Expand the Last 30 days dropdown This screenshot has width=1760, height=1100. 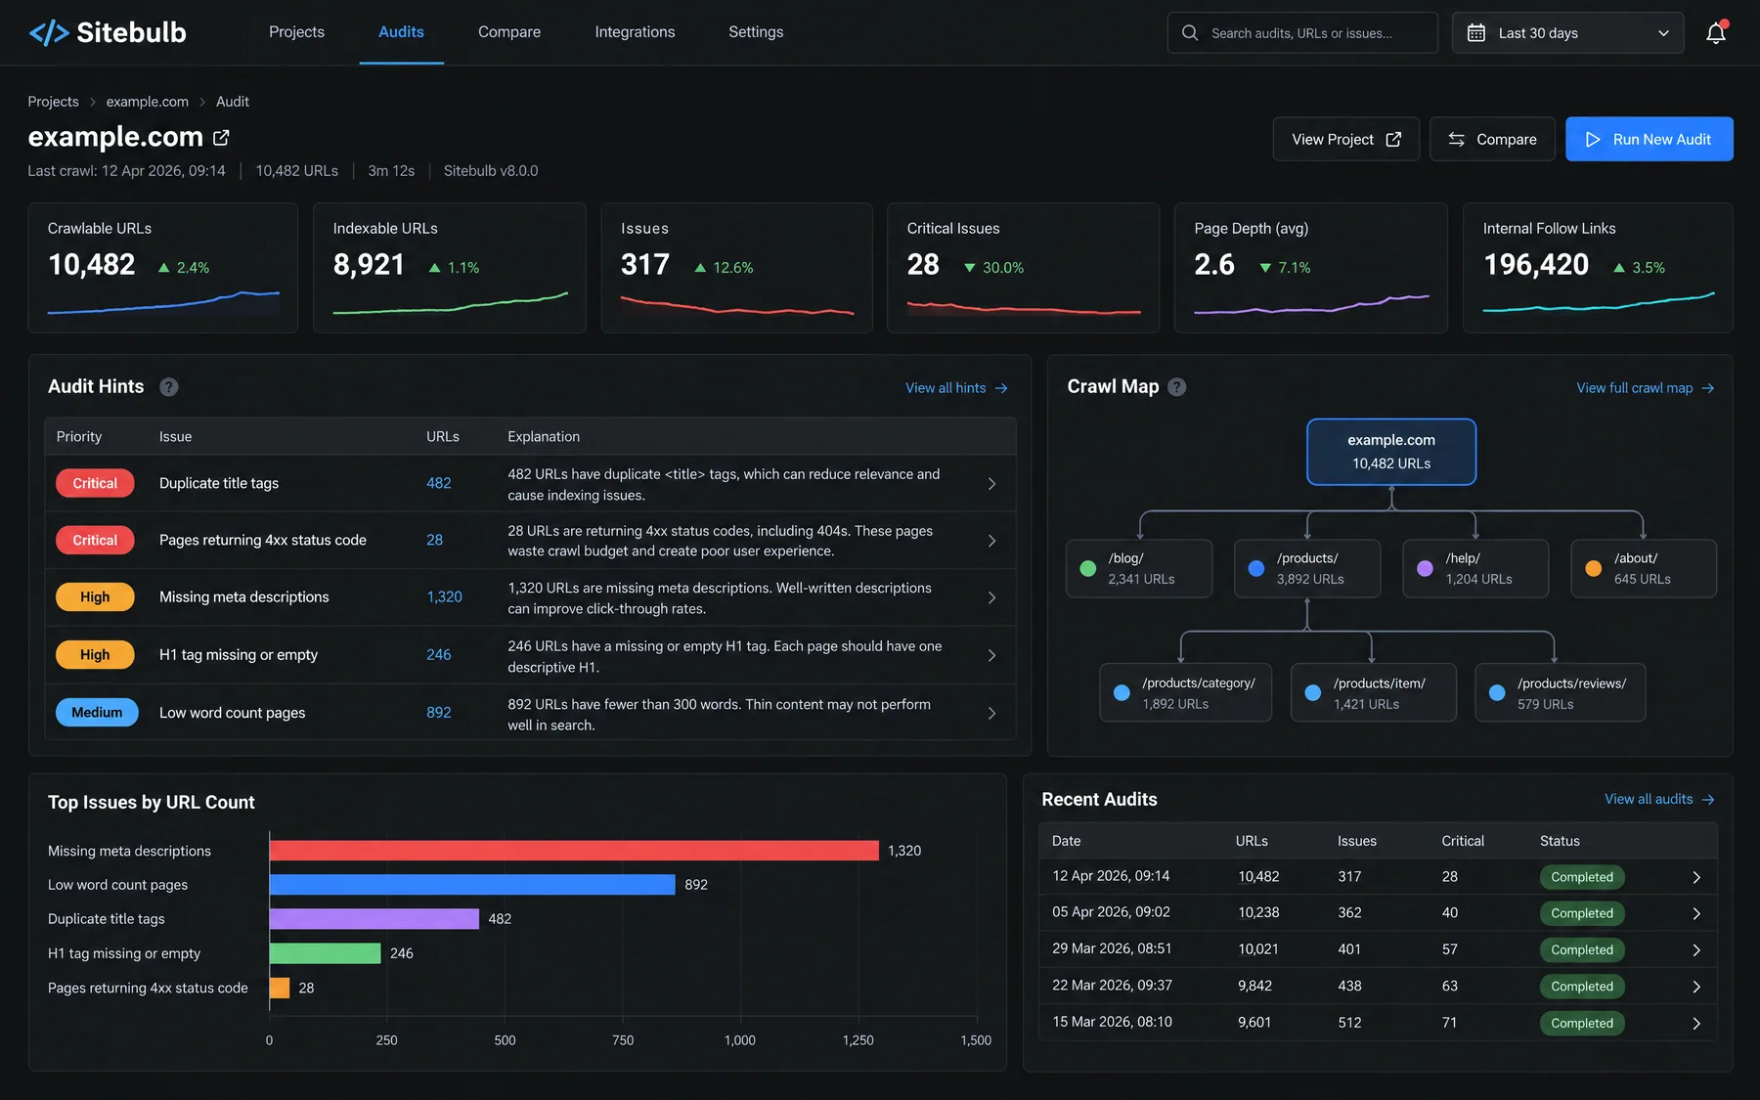click(x=1567, y=33)
